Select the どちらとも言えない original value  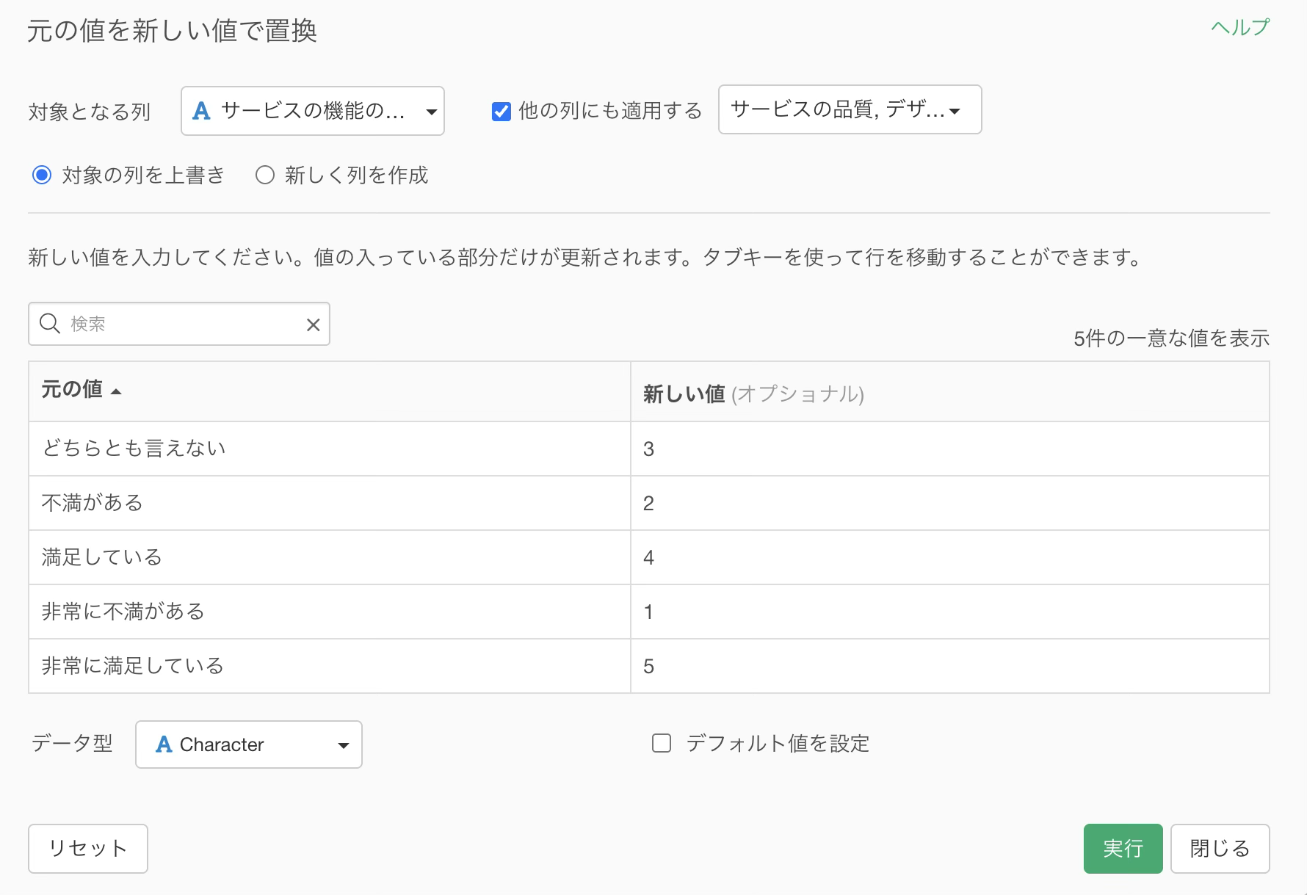tap(330, 449)
